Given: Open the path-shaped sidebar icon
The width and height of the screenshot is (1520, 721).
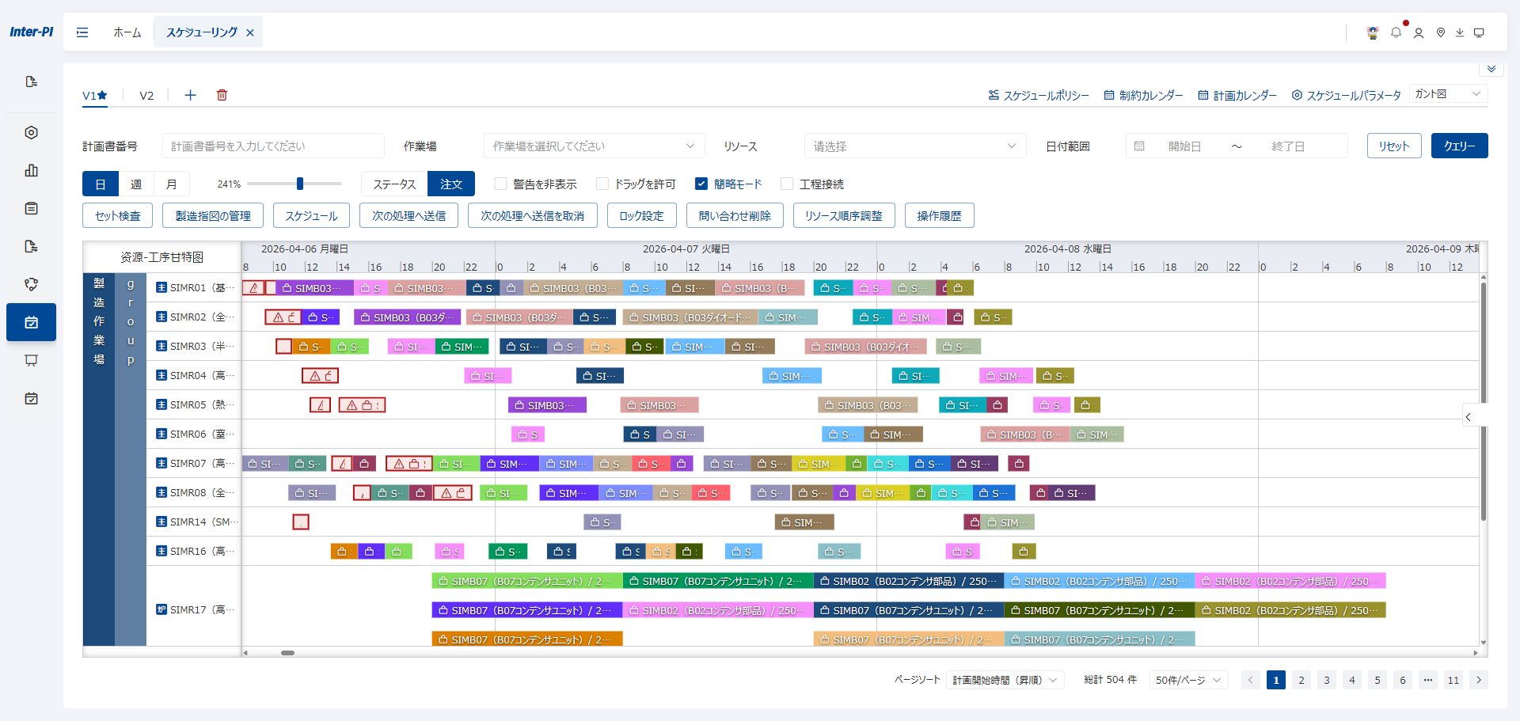Looking at the screenshot, I should pos(32,284).
